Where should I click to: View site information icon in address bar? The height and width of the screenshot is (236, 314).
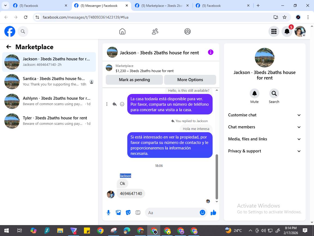37,17
